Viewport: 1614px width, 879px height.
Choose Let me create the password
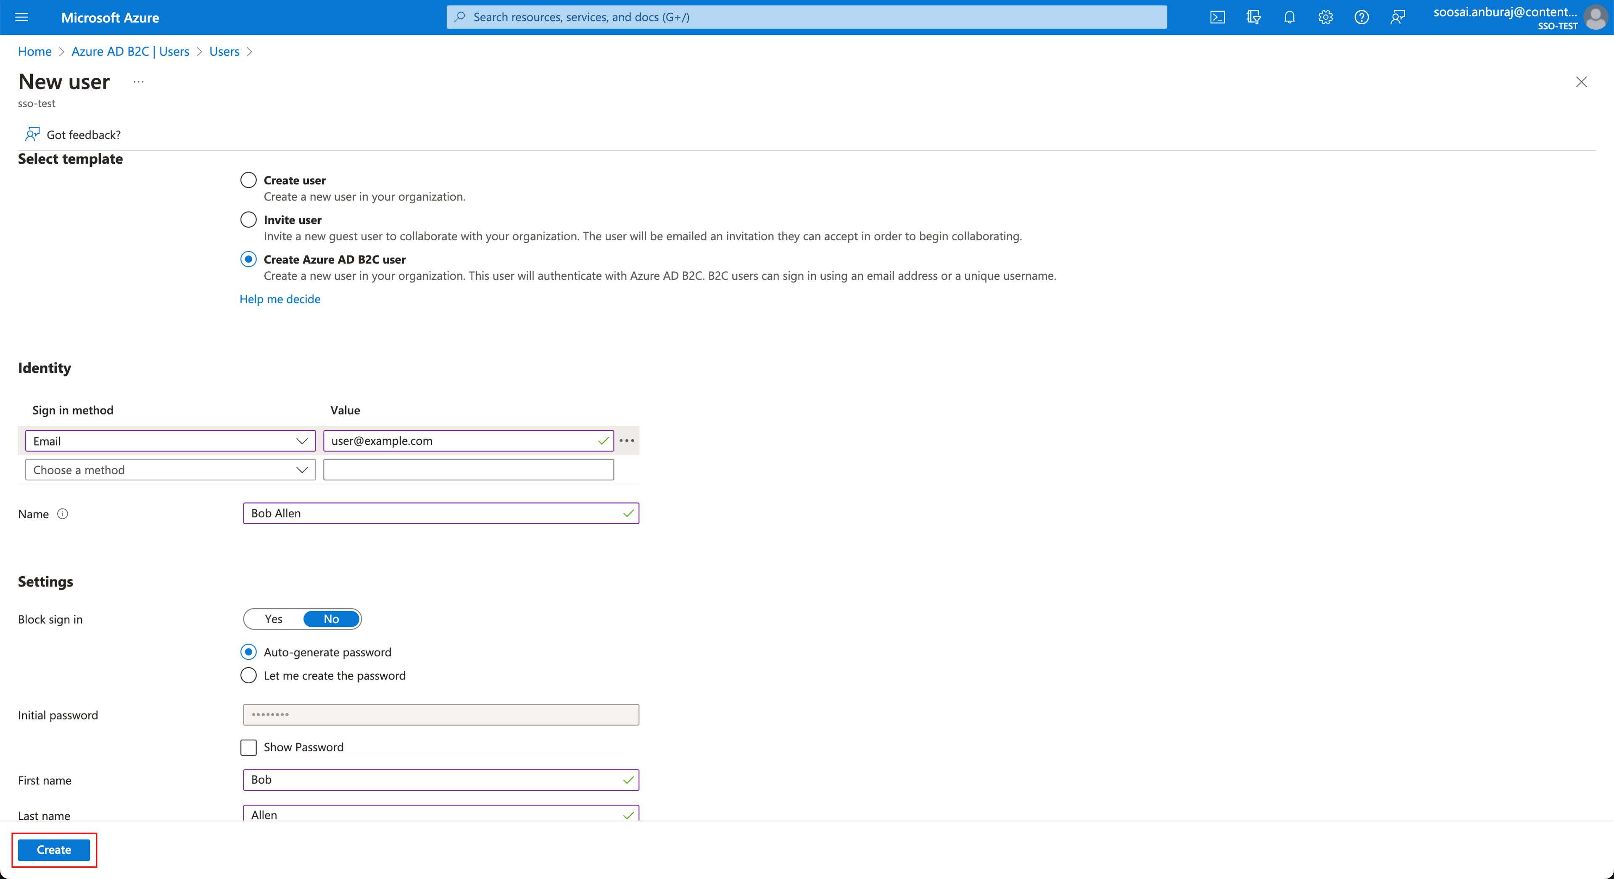click(x=249, y=676)
